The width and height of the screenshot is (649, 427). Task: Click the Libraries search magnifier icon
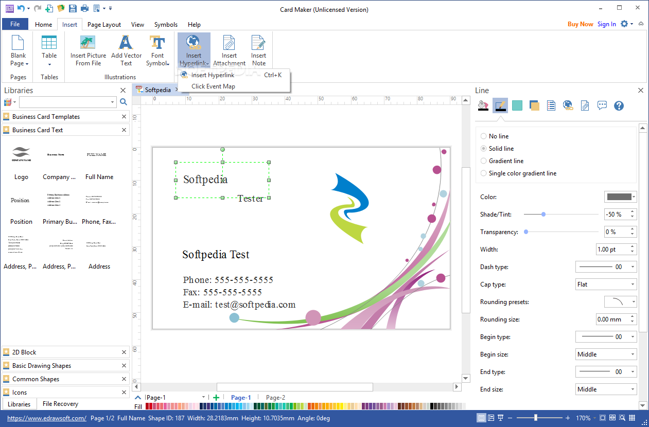124,102
